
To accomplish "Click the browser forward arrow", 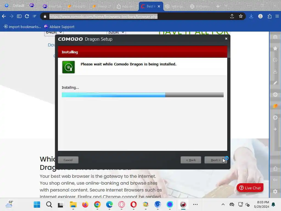I will (12, 16).
